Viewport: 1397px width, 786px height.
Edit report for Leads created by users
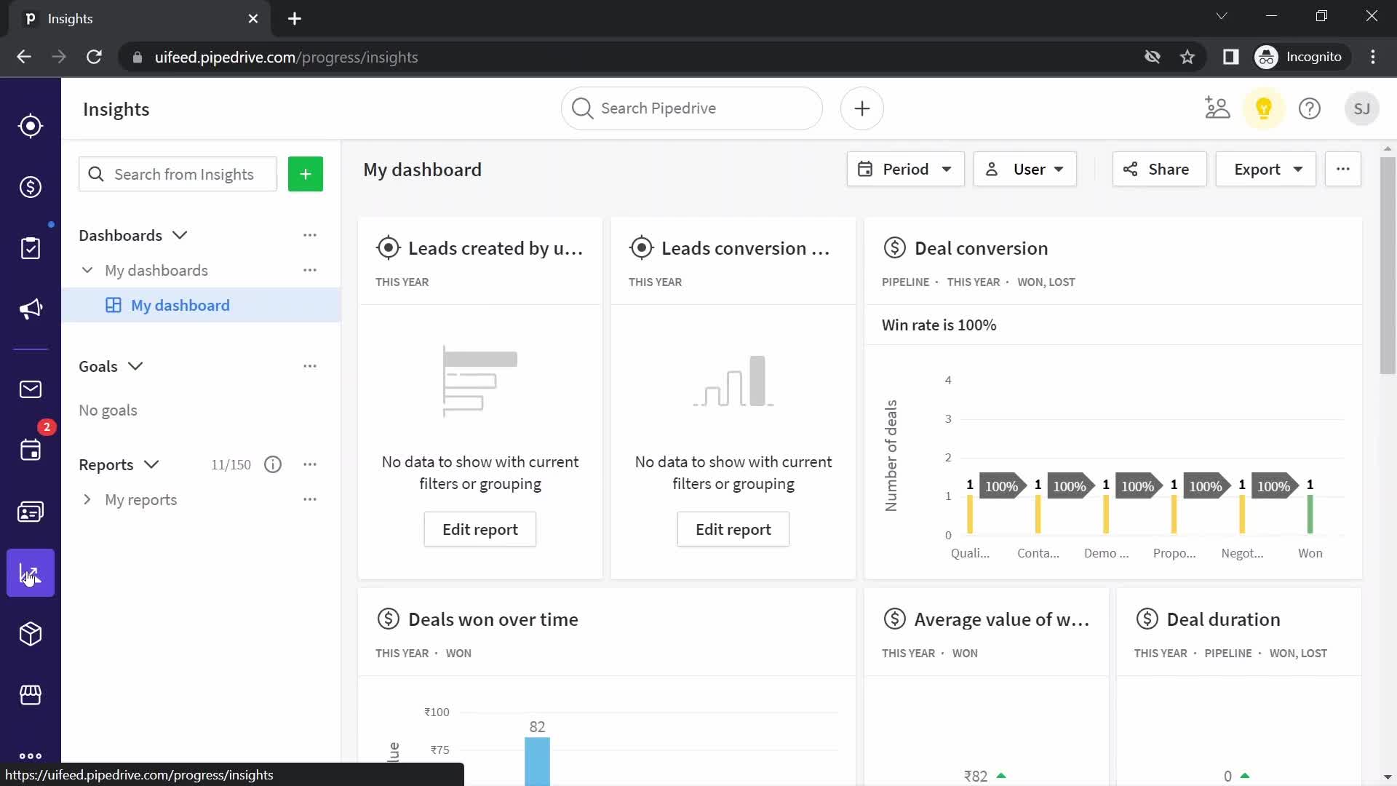coord(480,529)
